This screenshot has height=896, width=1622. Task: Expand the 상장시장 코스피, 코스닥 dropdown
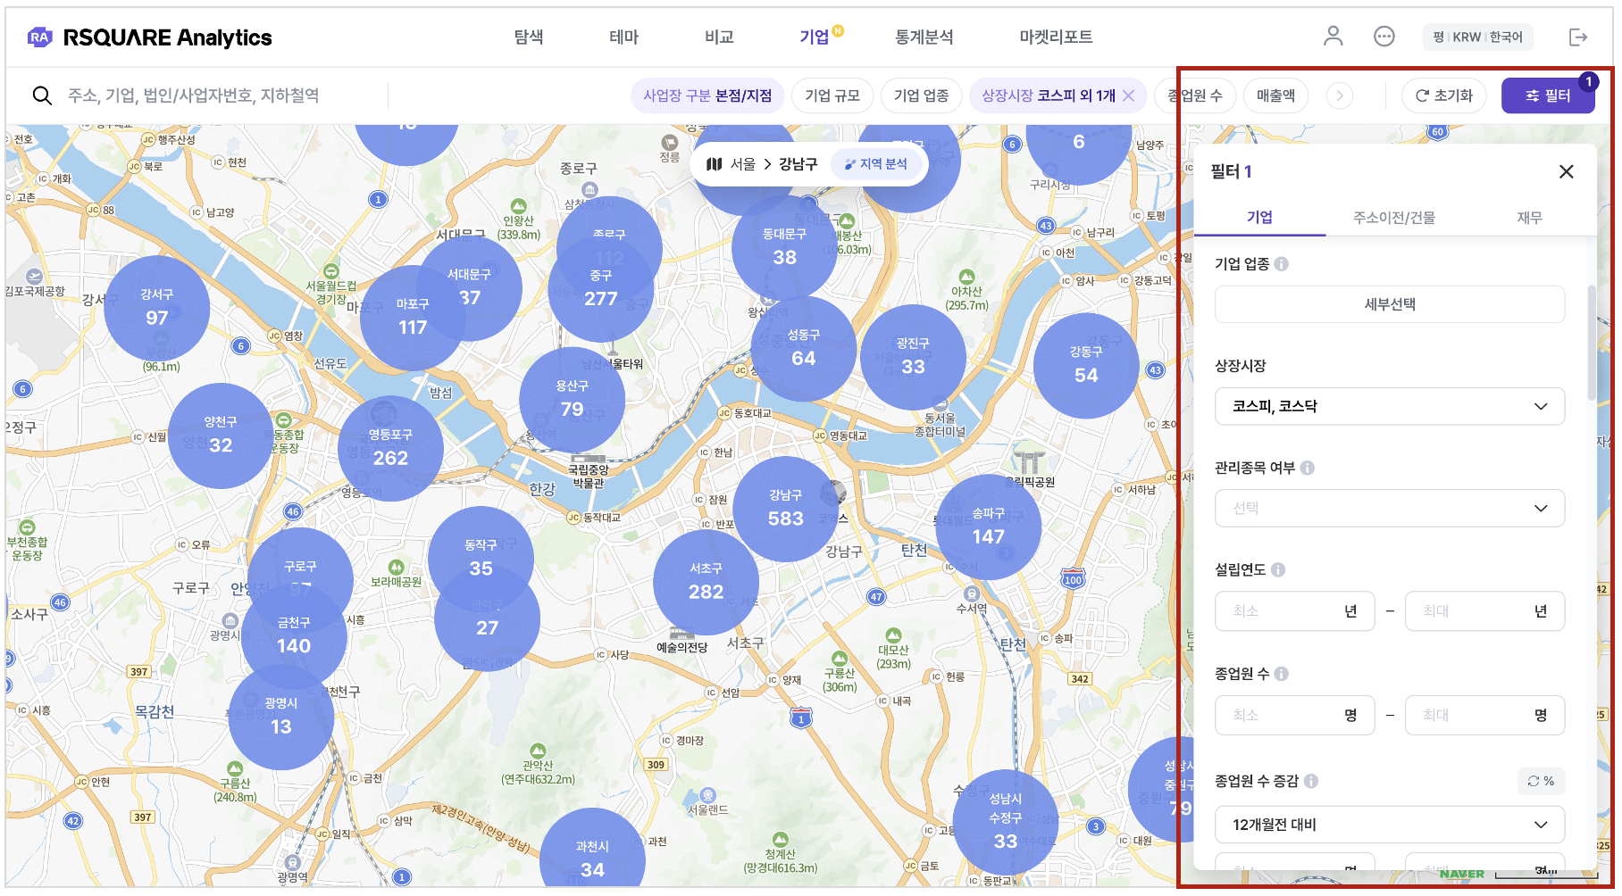[1389, 406]
